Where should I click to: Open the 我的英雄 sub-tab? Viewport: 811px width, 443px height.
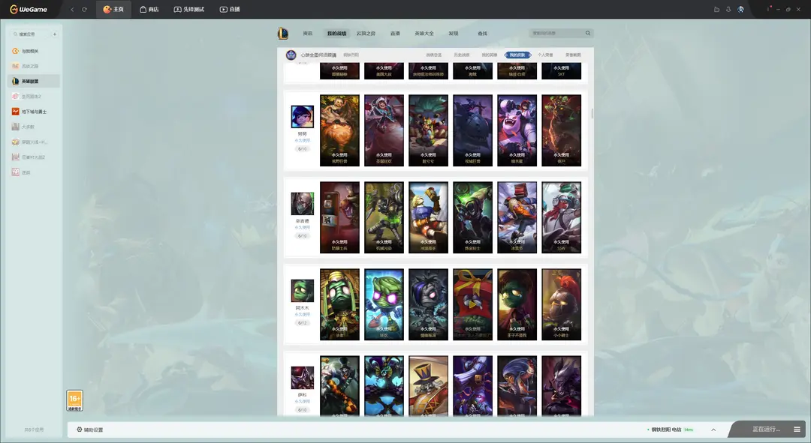pyautogui.click(x=490, y=55)
